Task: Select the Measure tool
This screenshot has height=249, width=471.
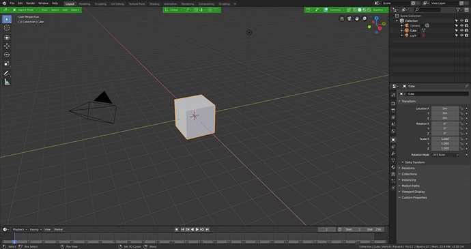Action: tap(7, 82)
